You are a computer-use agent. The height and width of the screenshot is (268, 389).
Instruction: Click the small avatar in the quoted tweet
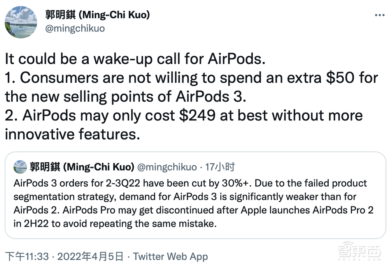pos(20,167)
